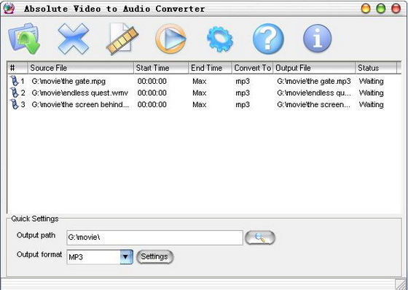Viewport: 408px width, 290px height.
Task: Click the orange minimize window button
Action: coord(366,8)
